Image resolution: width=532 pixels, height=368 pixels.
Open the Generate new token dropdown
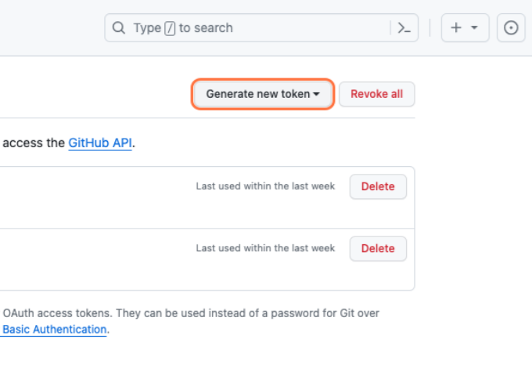tap(258, 94)
